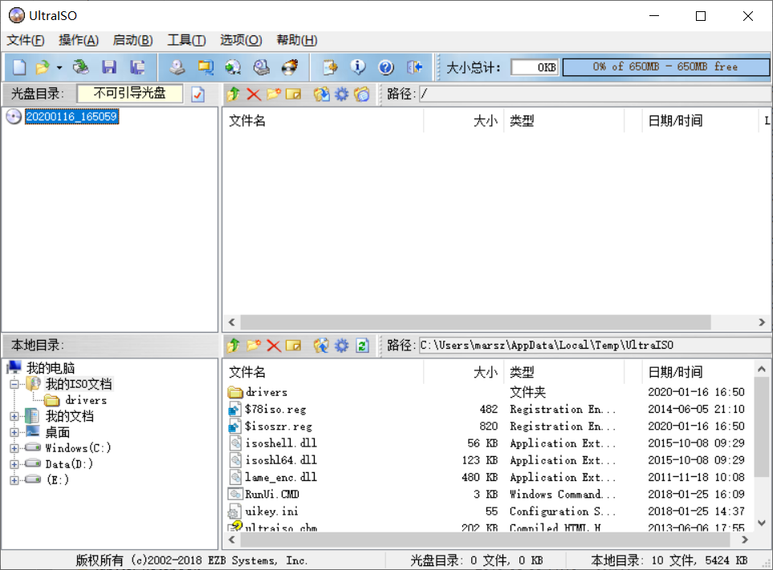Click the Exit door icon in toolbar
This screenshot has width=773, height=570.
tap(414, 67)
